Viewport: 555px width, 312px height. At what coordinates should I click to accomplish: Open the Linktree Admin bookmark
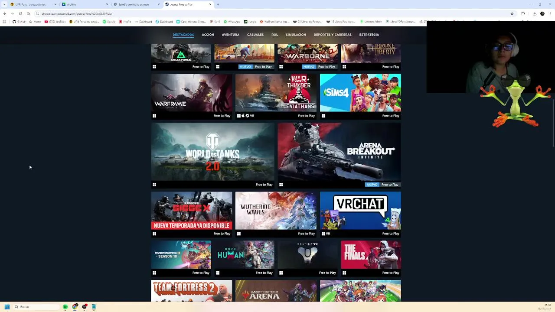pyautogui.click(x=371, y=22)
